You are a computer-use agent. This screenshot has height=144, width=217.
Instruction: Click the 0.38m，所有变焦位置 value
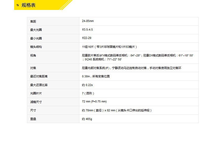[x=96, y=76]
